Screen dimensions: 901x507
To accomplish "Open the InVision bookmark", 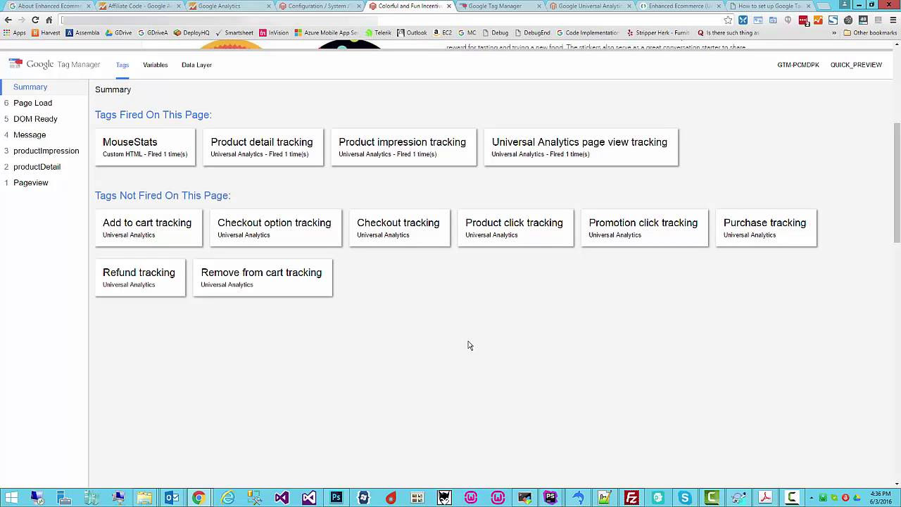I will [274, 32].
